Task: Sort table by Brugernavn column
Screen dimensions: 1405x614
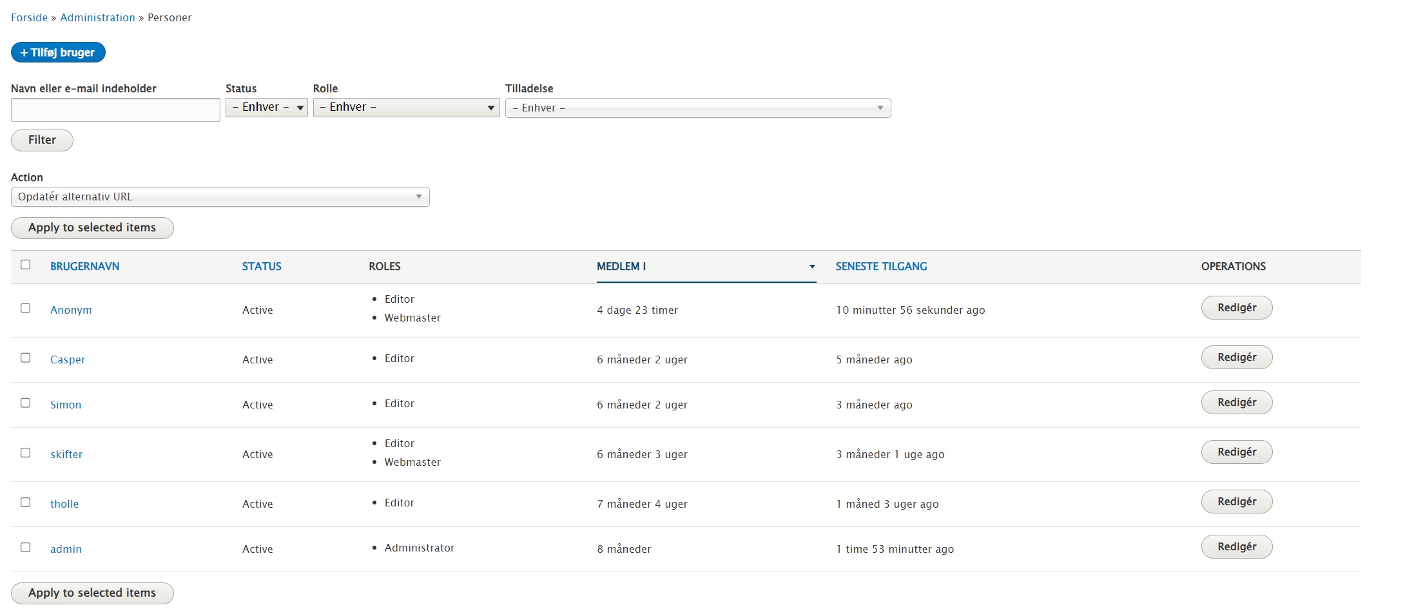Action: click(84, 267)
